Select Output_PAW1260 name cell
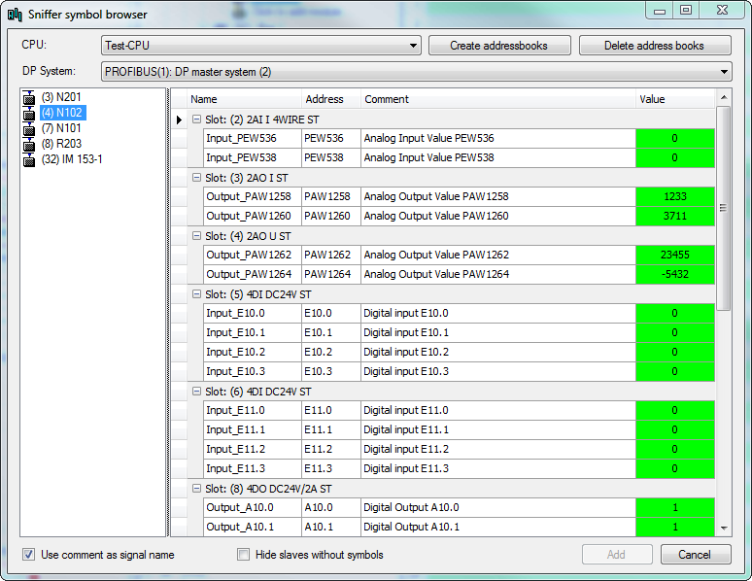 click(x=253, y=216)
